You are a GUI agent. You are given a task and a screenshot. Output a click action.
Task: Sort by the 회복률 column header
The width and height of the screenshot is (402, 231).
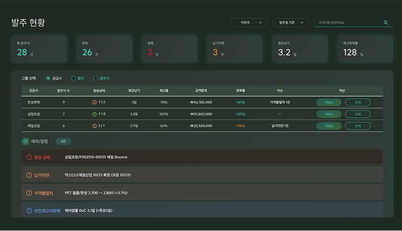[240, 91]
